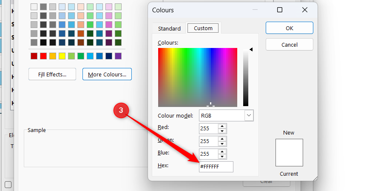Select the burnt orange theme colour swatch

click(x=81, y=34)
